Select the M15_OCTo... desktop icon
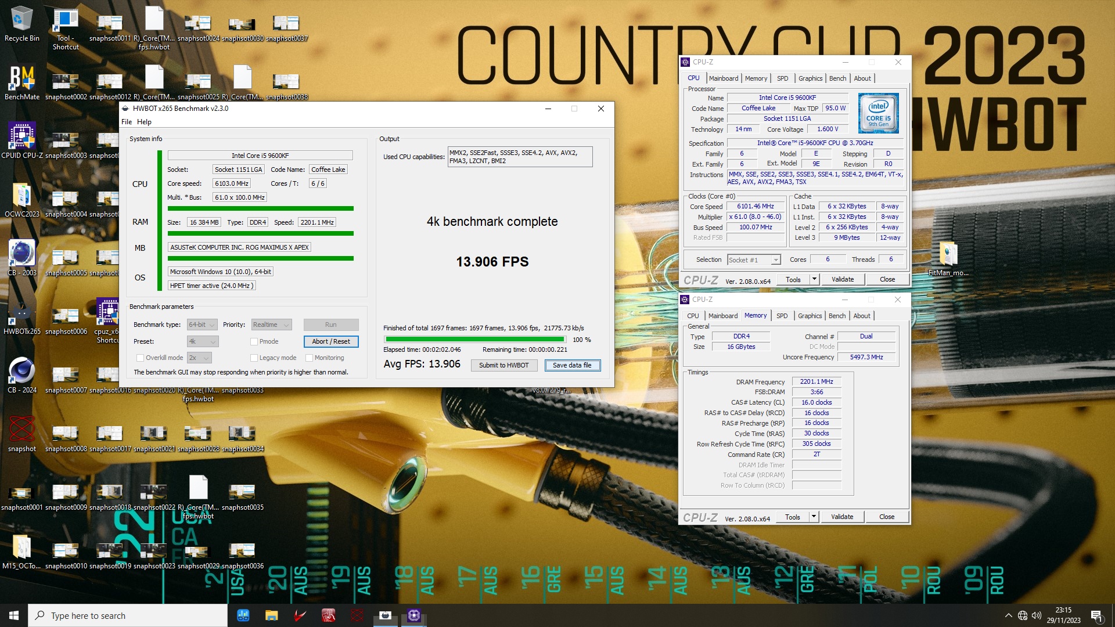1115x627 pixels. tap(22, 552)
